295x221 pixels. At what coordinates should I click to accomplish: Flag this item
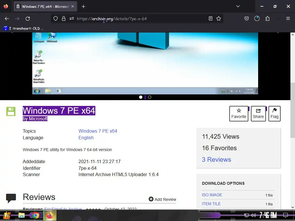[274, 113]
